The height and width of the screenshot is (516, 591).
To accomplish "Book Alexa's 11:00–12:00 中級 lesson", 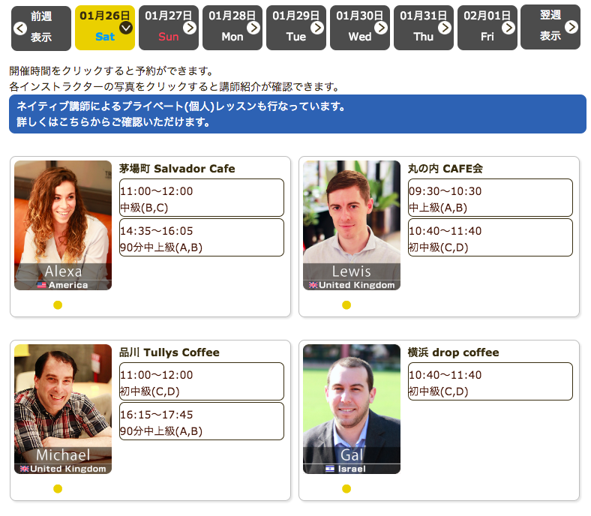I will [201, 198].
